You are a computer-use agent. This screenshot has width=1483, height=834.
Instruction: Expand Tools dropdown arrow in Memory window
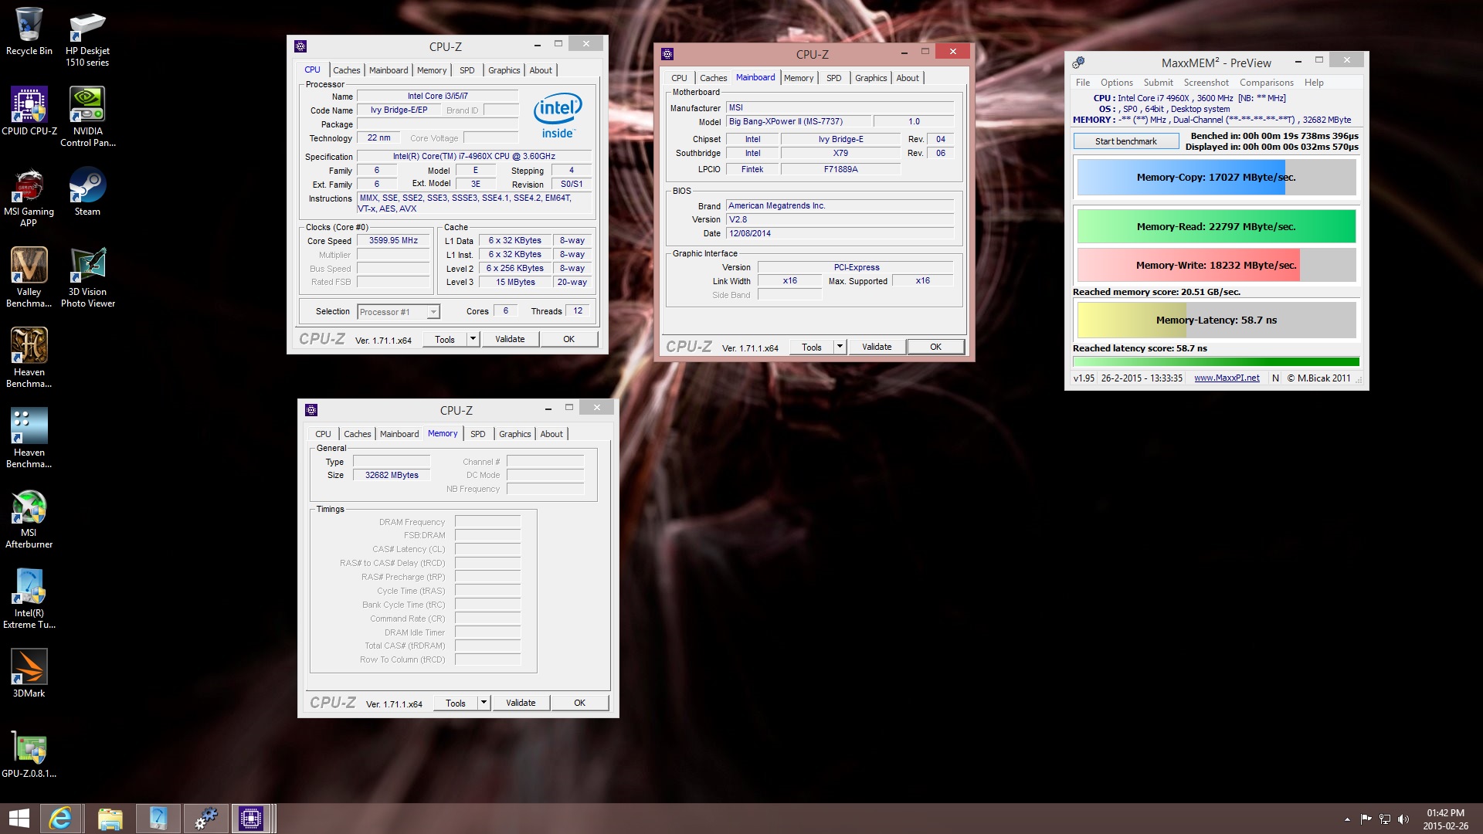click(484, 703)
